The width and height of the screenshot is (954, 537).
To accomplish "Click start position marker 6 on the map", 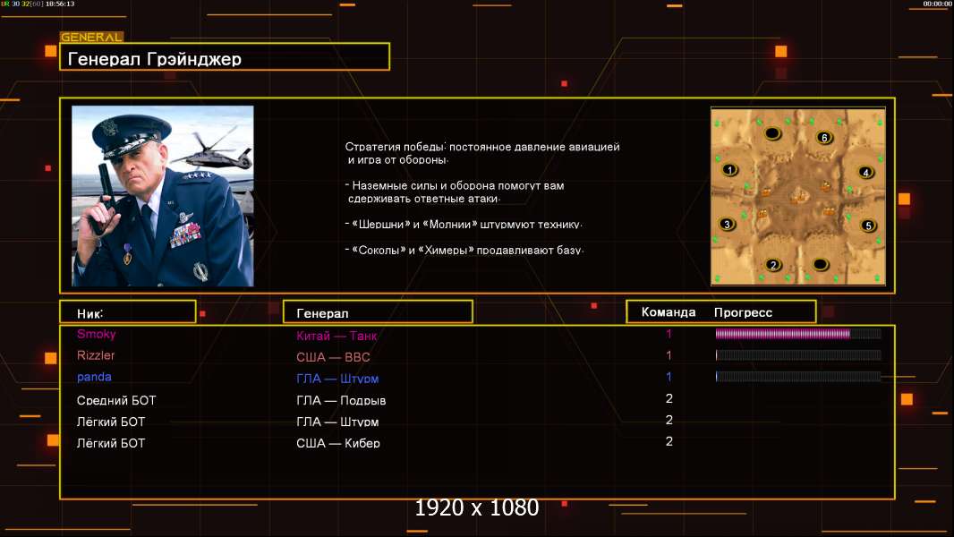I will pos(824,138).
